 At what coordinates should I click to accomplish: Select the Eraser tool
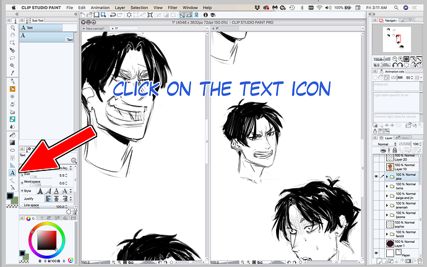point(12,118)
